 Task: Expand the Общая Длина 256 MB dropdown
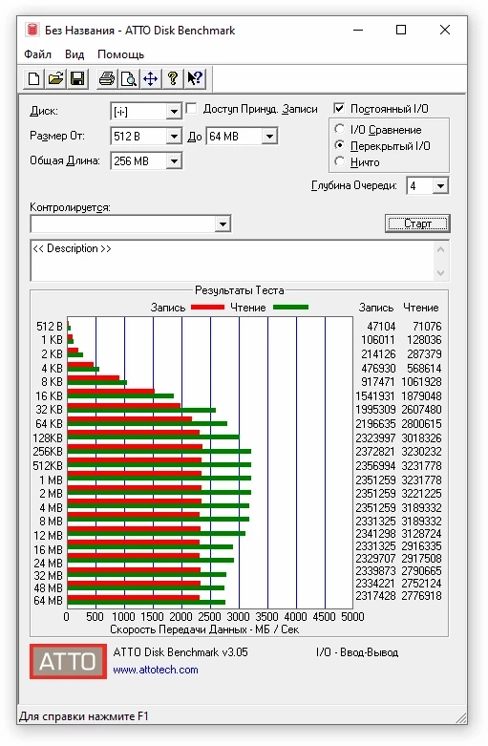click(174, 161)
